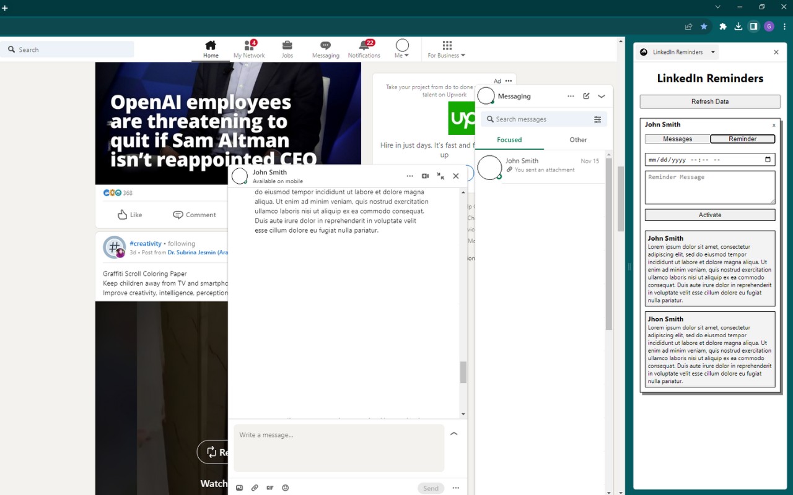This screenshot has width=793, height=495.
Task: Select the Other messages tab
Action: click(x=578, y=140)
